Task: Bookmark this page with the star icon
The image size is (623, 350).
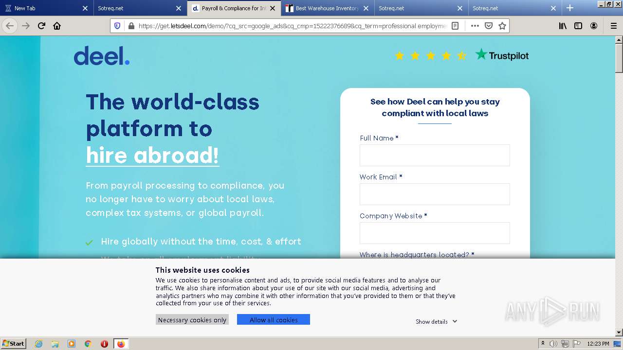Action: 502,26
